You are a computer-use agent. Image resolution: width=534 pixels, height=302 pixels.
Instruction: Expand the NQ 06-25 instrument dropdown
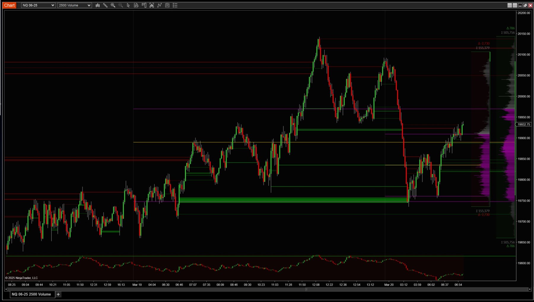(x=38, y=5)
